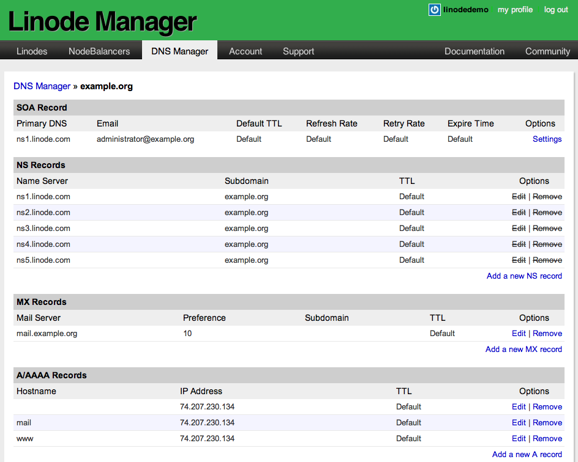Open the Account tab

pyautogui.click(x=246, y=51)
